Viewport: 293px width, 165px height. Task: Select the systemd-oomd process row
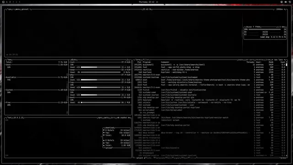tap(210, 93)
